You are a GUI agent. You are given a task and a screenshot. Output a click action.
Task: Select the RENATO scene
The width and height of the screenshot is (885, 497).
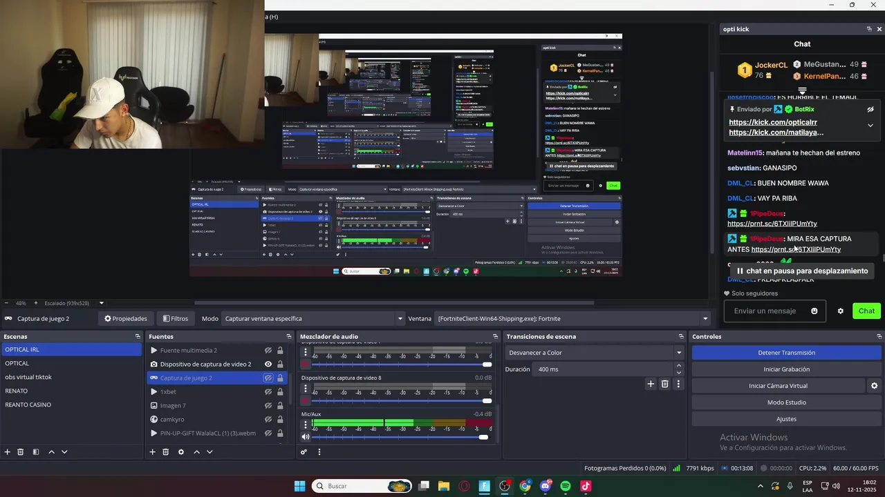(71, 391)
